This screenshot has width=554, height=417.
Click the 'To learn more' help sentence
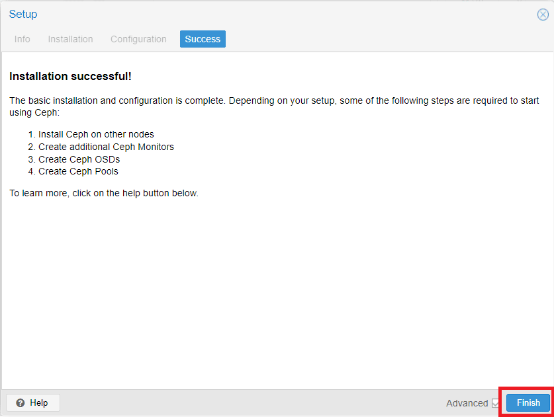(x=104, y=194)
